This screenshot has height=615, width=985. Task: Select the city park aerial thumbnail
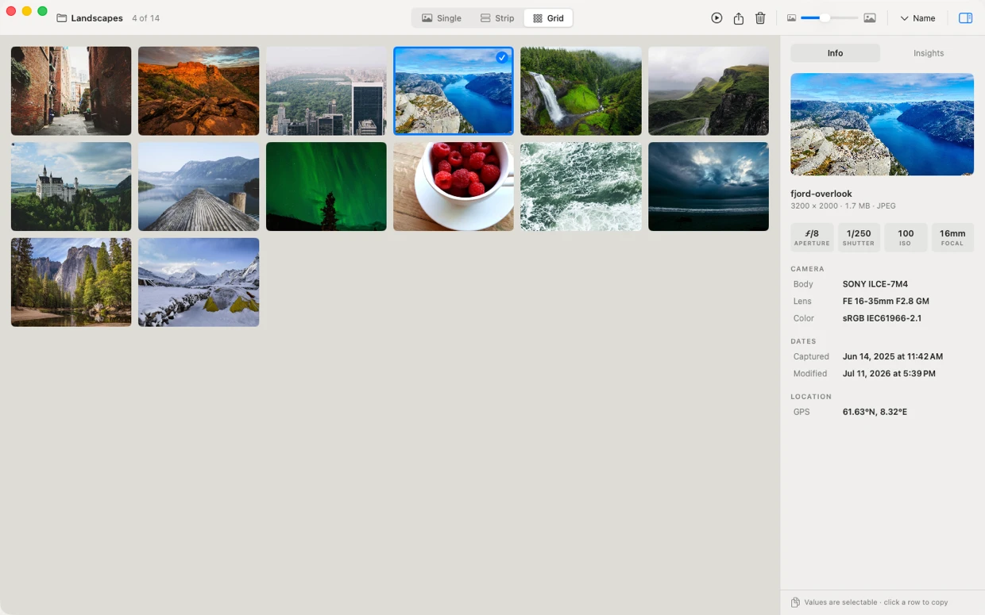(326, 91)
